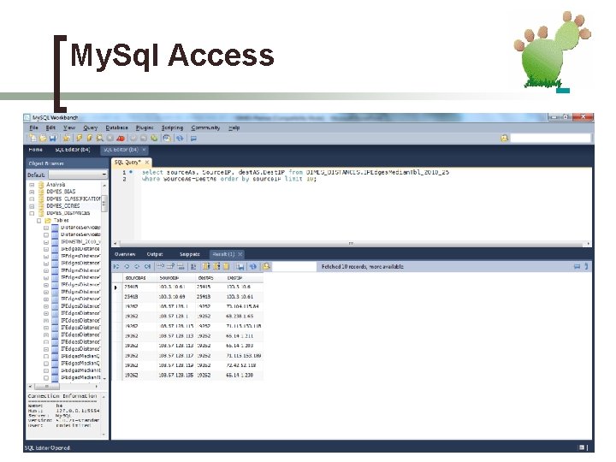Click the Refresh result data icon
The width and height of the screenshot is (616, 462).
click(x=253, y=267)
